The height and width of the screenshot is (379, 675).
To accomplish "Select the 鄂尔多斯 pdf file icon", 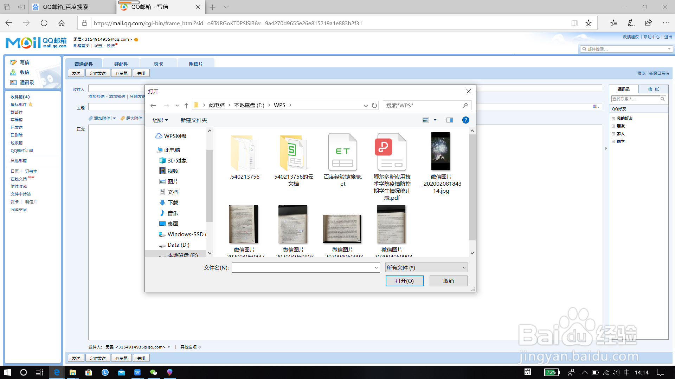I will [x=392, y=153].
